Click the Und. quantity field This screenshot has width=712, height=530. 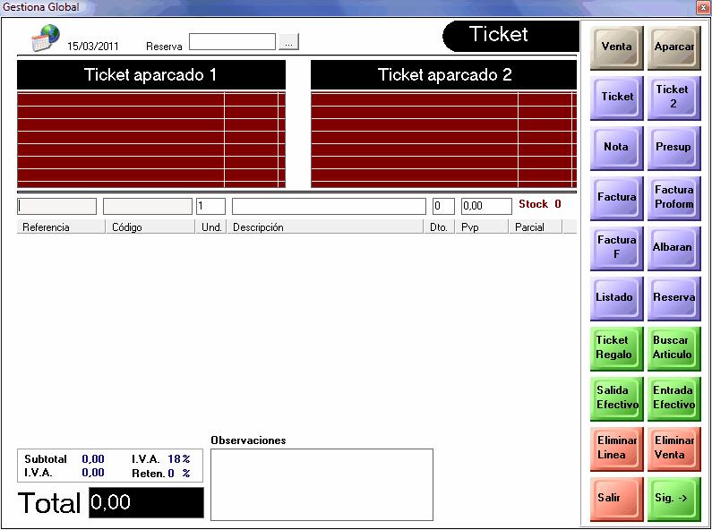click(210, 206)
